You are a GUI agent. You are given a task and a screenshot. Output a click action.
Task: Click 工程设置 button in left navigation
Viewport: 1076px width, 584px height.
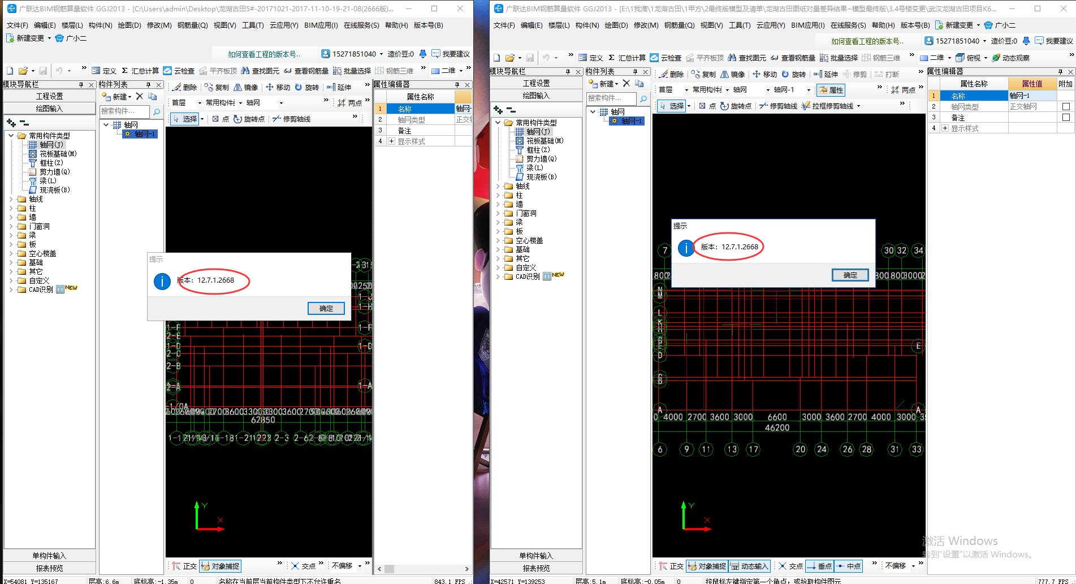(50, 96)
